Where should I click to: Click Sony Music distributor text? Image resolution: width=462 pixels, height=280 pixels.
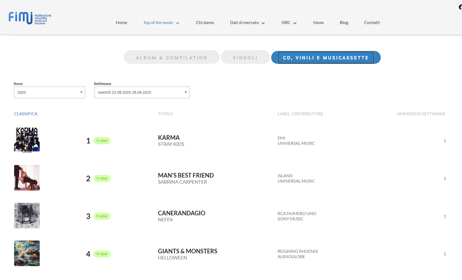click(291, 219)
